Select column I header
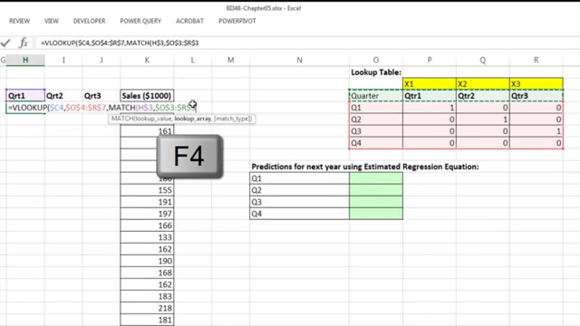Image resolution: width=580 pixels, height=326 pixels. [63, 60]
